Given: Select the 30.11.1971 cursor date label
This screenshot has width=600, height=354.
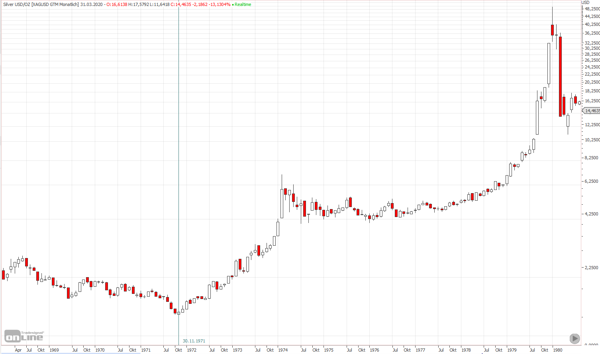Looking at the screenshot, I should (194, 341).
